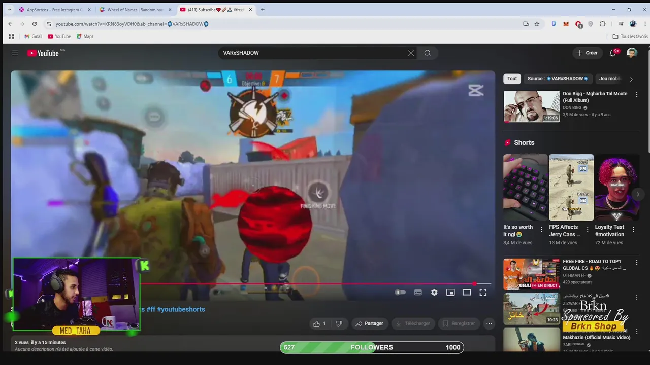
Task: Open Don Bigg Mgharba Tal Moute thumbnail
Action: (532, 106)
